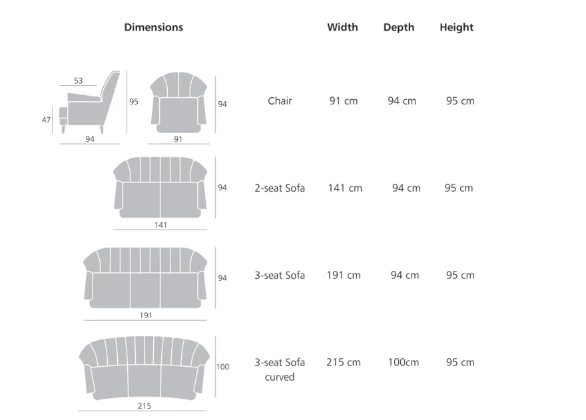Select the curved 3-seat sofa illustration
The height and width of the screenshot is (420, 586).
(x=145, y=368)
